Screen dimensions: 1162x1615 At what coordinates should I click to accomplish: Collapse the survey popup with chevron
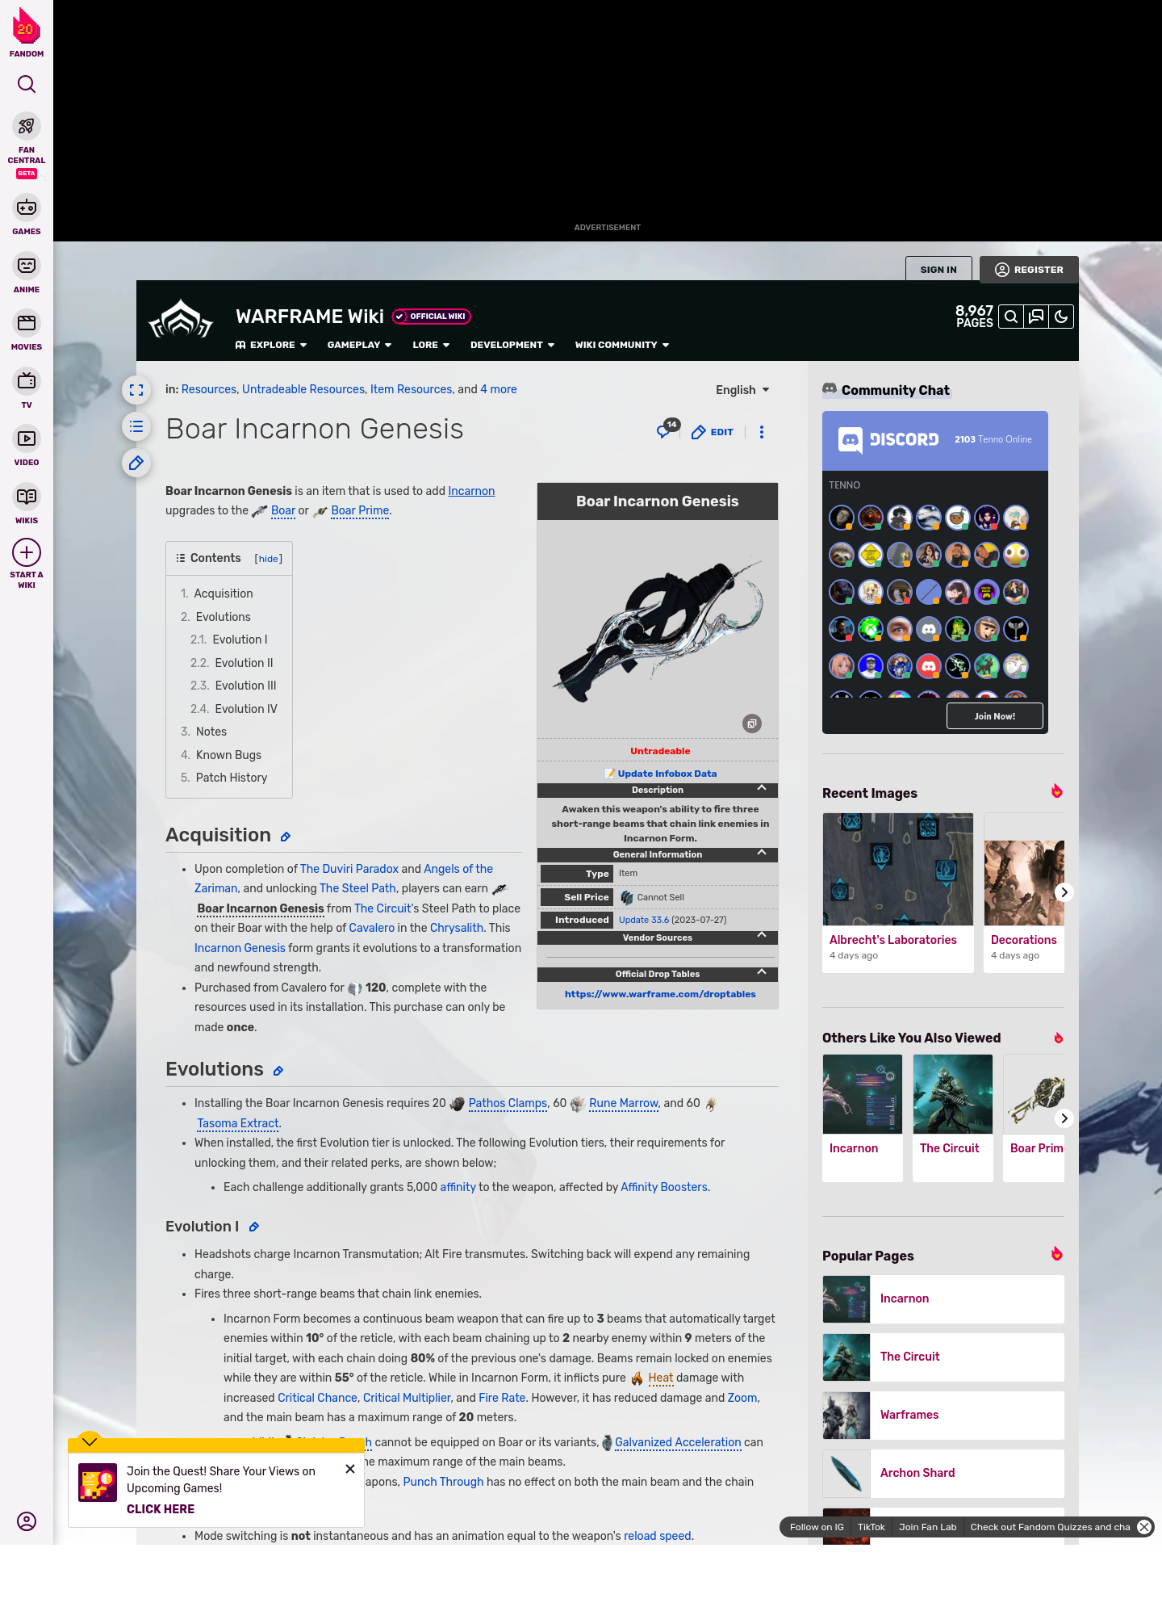[90, 1441]
